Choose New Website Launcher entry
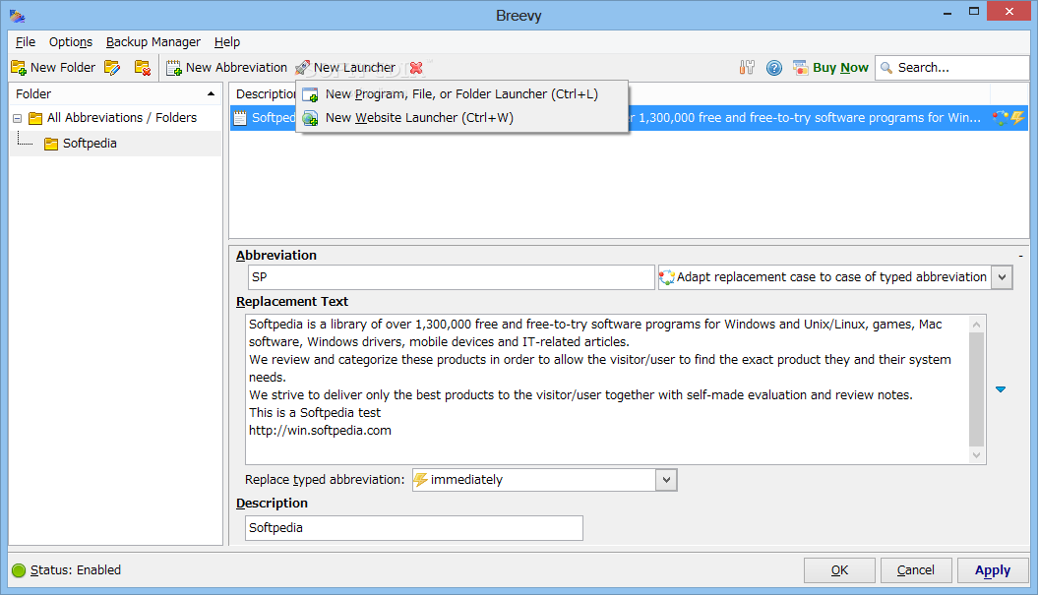 point(461,118)
